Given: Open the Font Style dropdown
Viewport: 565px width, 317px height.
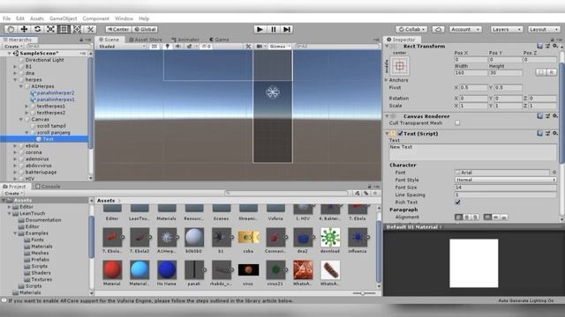Looking at the screenshot, I should tap(505, 180).
